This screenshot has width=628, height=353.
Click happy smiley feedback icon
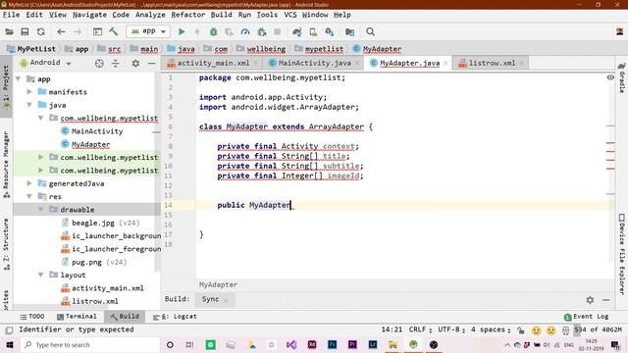[x=537, y=330]
